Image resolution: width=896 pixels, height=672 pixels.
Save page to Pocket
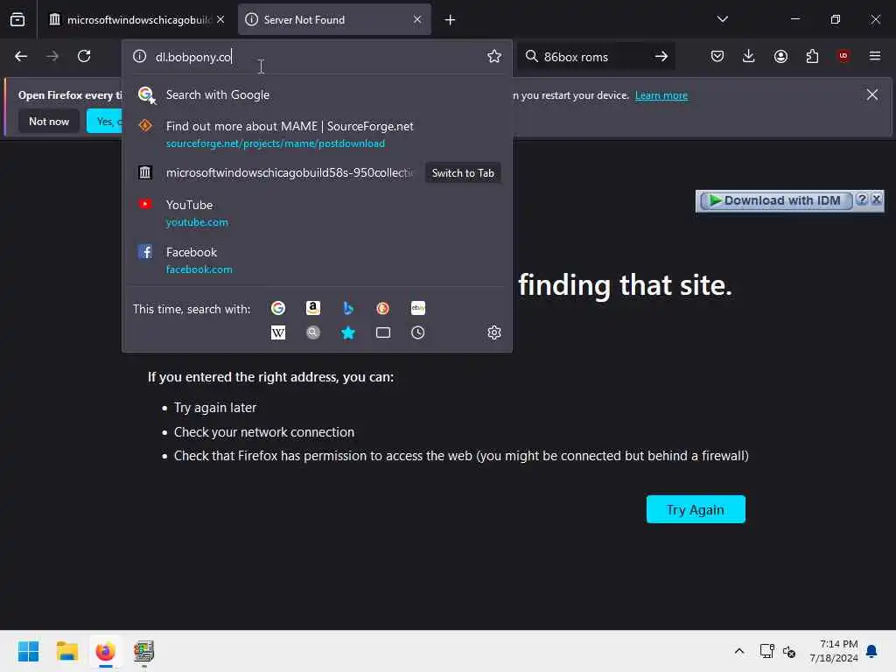(x=717, y=56)
